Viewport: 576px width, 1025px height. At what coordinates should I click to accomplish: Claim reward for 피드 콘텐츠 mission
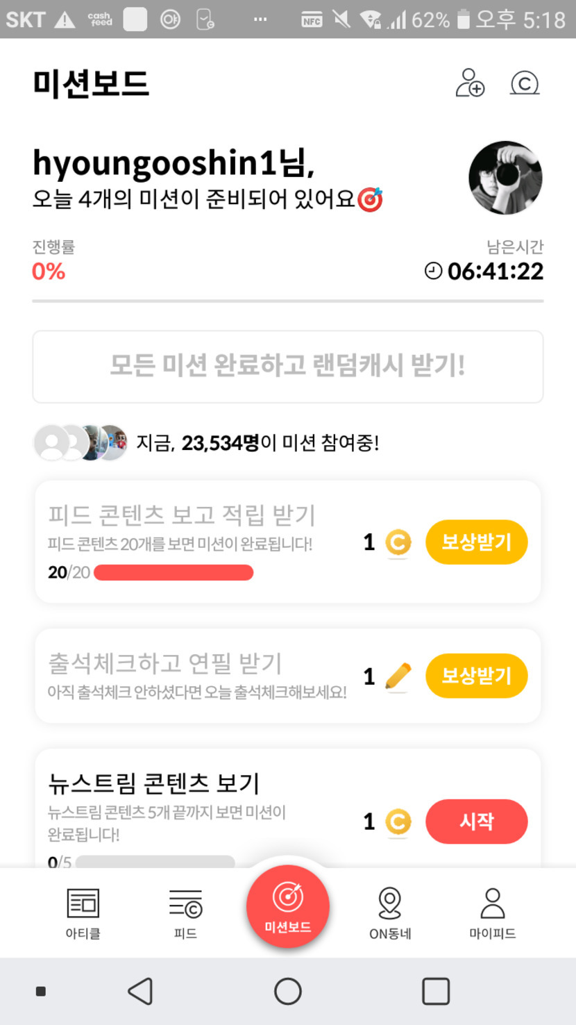point(477,542)
